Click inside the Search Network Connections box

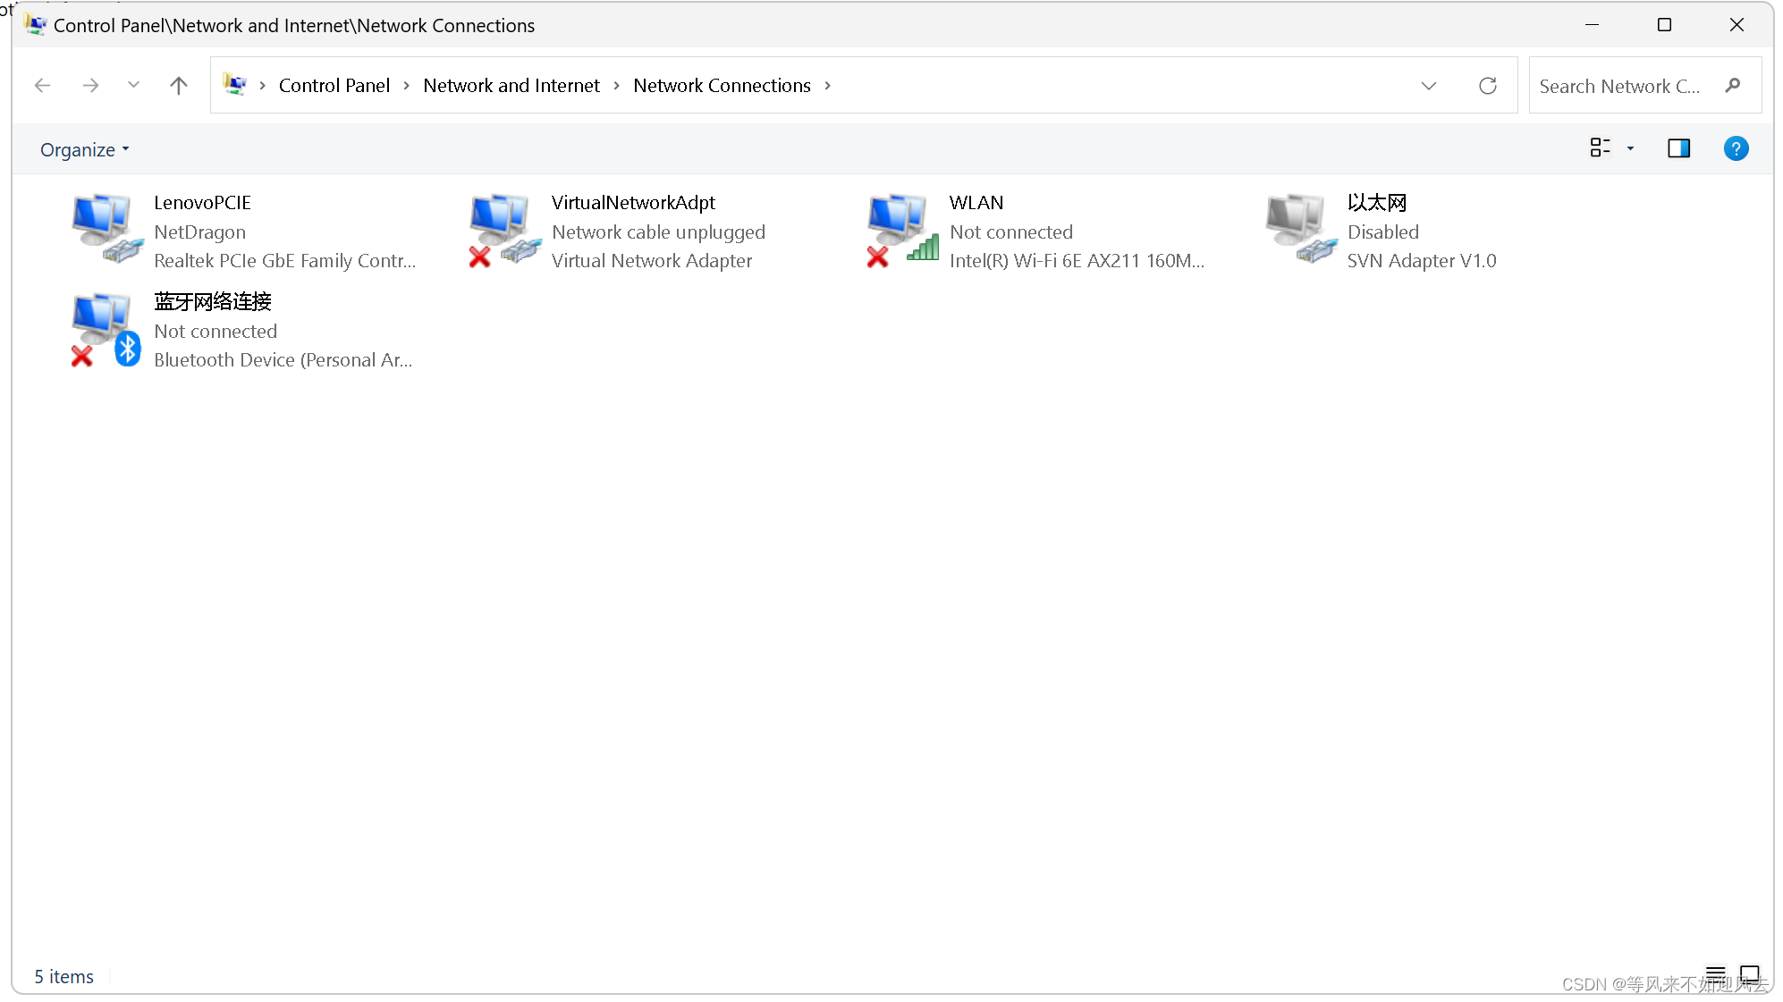point(1618,85)
